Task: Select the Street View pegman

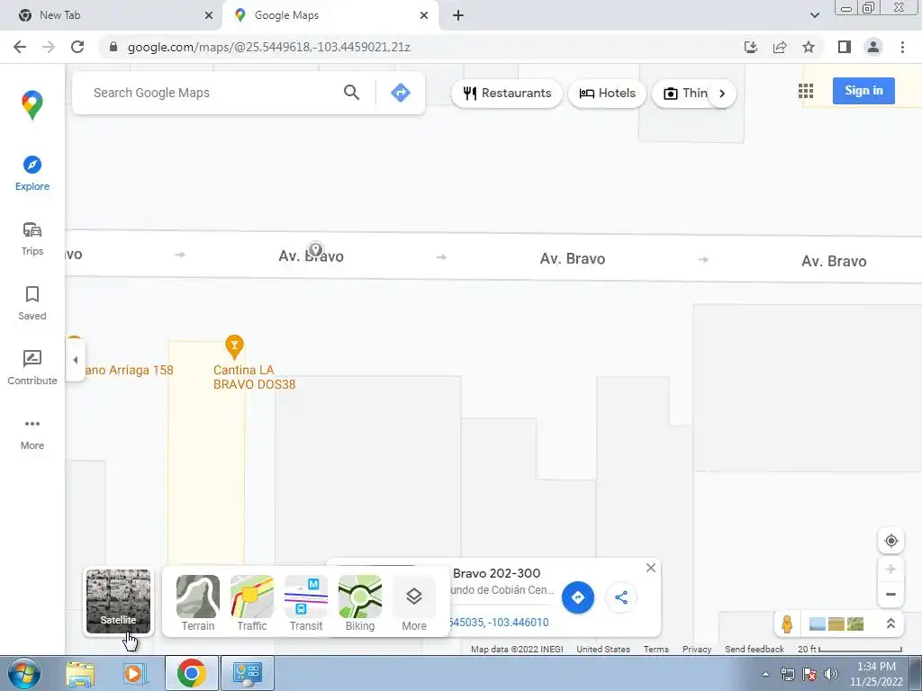Action: [787, 624]
